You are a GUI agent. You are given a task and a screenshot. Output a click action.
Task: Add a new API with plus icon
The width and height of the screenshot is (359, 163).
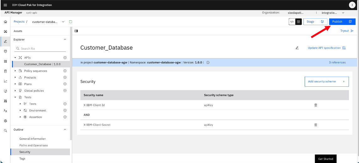pyautogui.click(x=65, y=57)
